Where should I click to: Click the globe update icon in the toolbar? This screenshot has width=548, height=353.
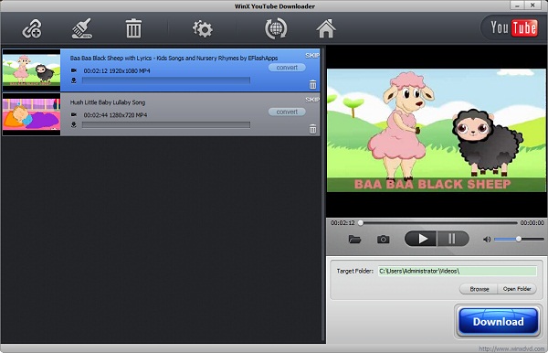[x=276, y=28]
